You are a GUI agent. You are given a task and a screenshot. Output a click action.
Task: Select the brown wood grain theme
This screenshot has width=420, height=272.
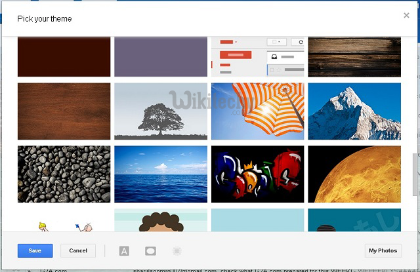click(64, 111)
